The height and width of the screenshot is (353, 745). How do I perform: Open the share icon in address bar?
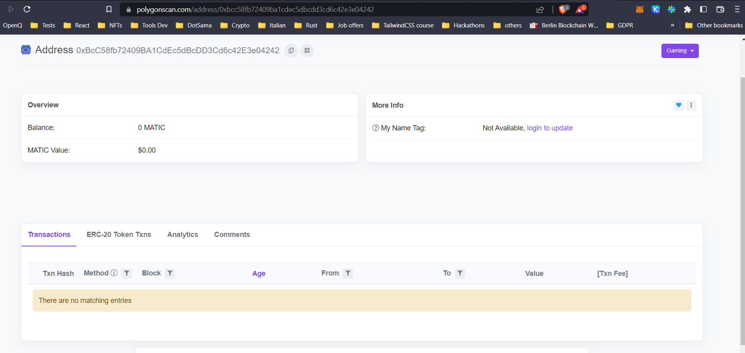point(540,9)
